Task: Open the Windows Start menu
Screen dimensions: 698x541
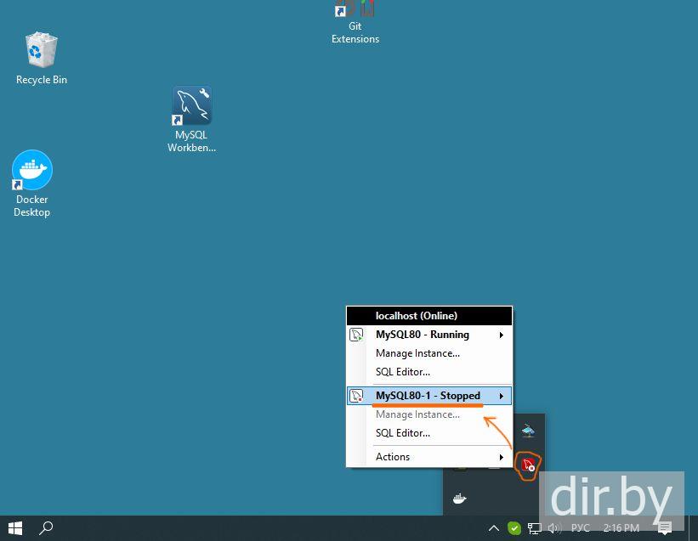Action: [15, 528]
